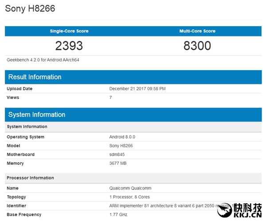This screenshot has height=222, width=266.
Task: Select the 1 Processor, 8 Cores value
Action: click(129, 197)
